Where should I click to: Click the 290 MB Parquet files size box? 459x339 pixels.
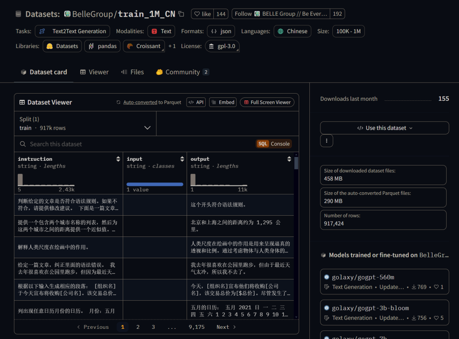point(383,197)
